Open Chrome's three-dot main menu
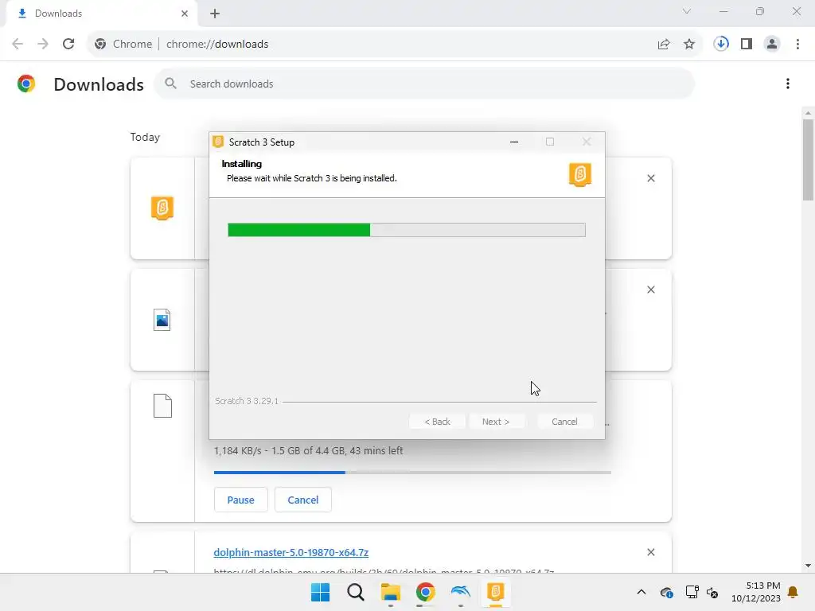 [797, 44]
